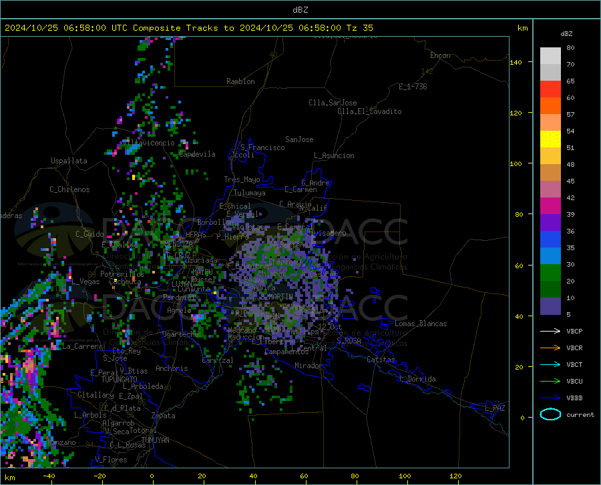Click the SanJose map label
This screenshot has width=601, height=485.
(299, 139)
